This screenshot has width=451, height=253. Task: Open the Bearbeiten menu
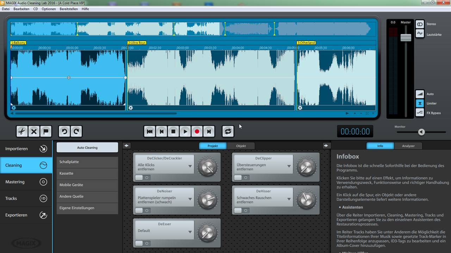(21, 9)
